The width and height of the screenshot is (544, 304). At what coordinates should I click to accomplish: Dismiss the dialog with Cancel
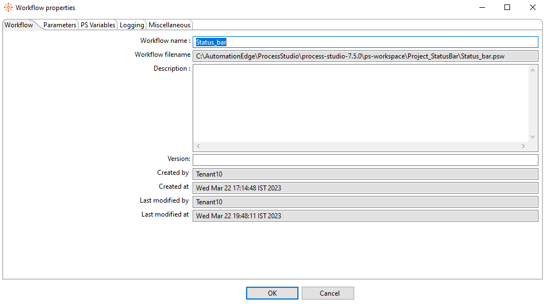point(329,293)
